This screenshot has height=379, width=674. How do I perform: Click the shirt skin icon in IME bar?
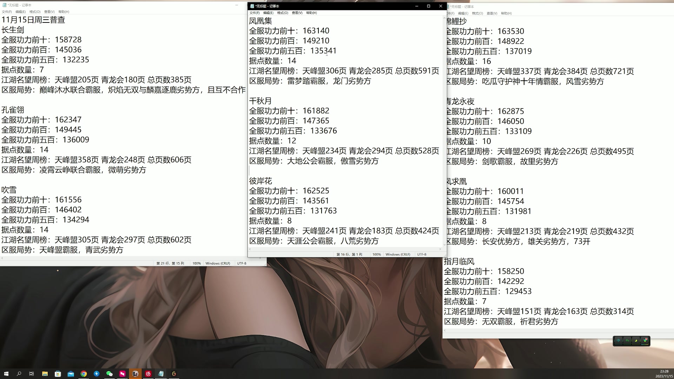(645, 340)
